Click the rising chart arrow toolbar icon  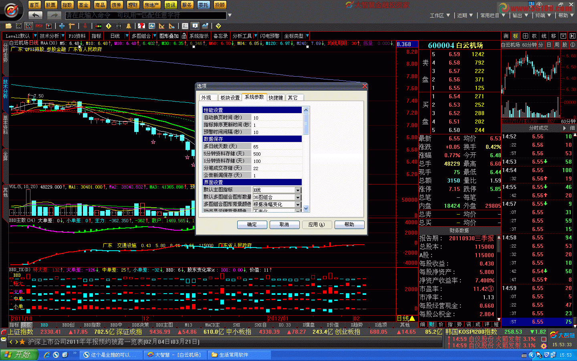coord(205,26)
